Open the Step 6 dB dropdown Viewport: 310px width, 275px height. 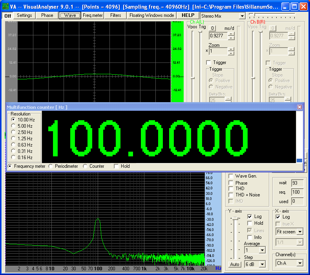tap(262, 264)
